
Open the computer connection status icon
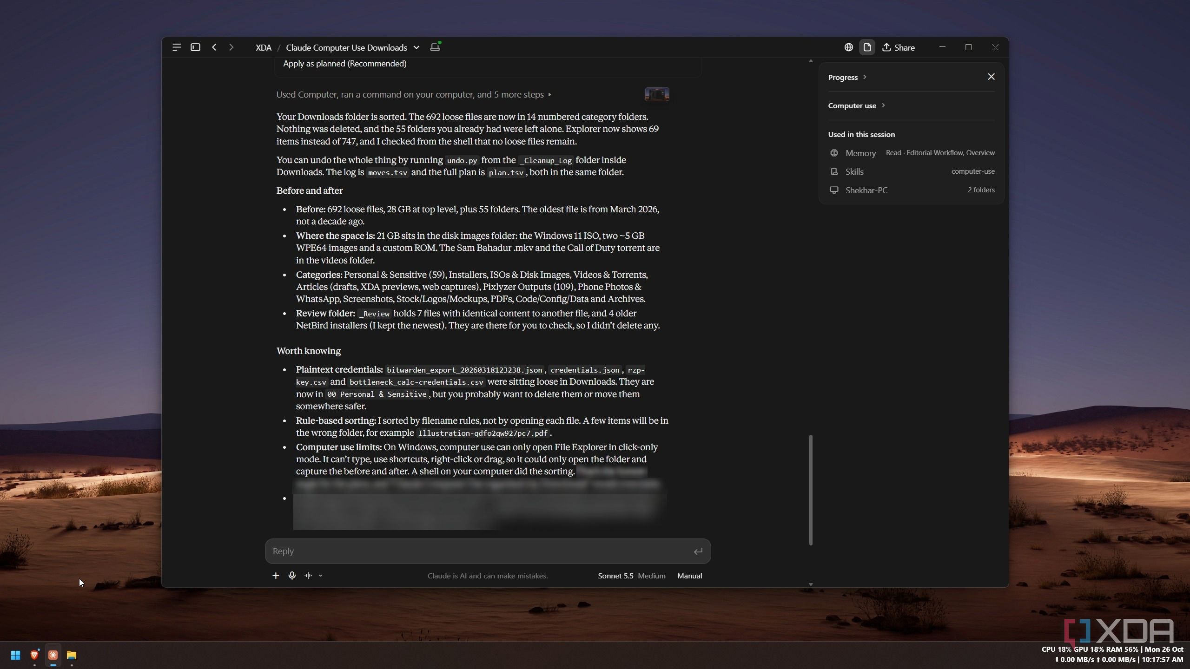pos(435,47)
